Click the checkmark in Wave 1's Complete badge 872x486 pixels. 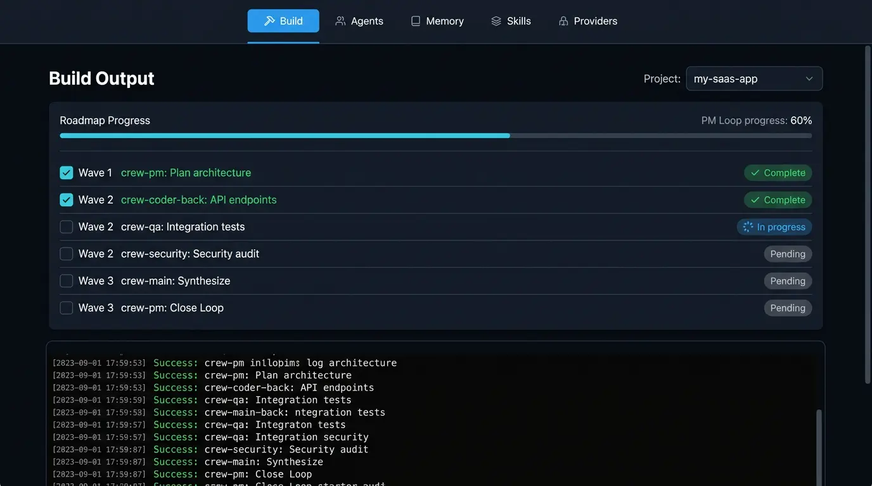coord(755,172)
